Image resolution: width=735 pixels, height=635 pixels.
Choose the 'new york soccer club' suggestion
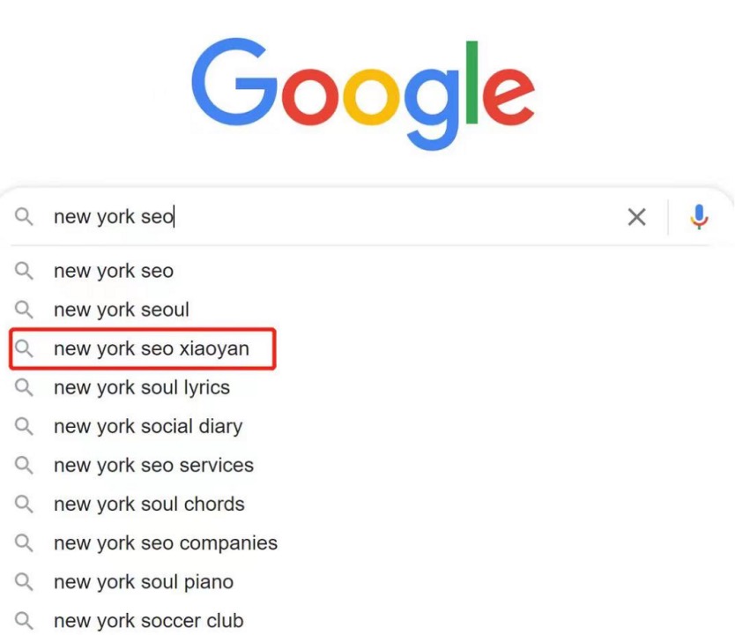[x=149, y=621]
